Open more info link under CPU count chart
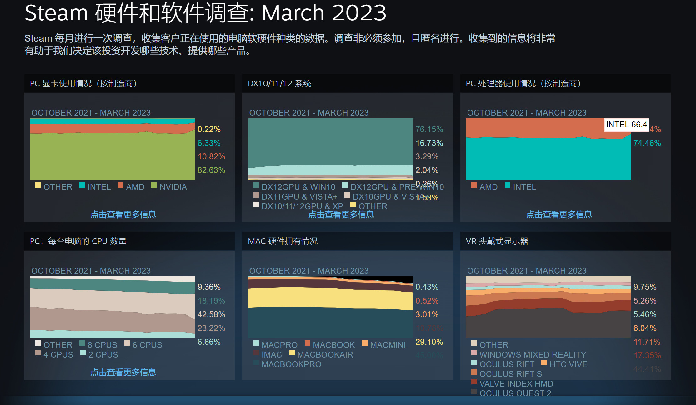This screenshot has width=696, height=405. click(x=123, y=372)
